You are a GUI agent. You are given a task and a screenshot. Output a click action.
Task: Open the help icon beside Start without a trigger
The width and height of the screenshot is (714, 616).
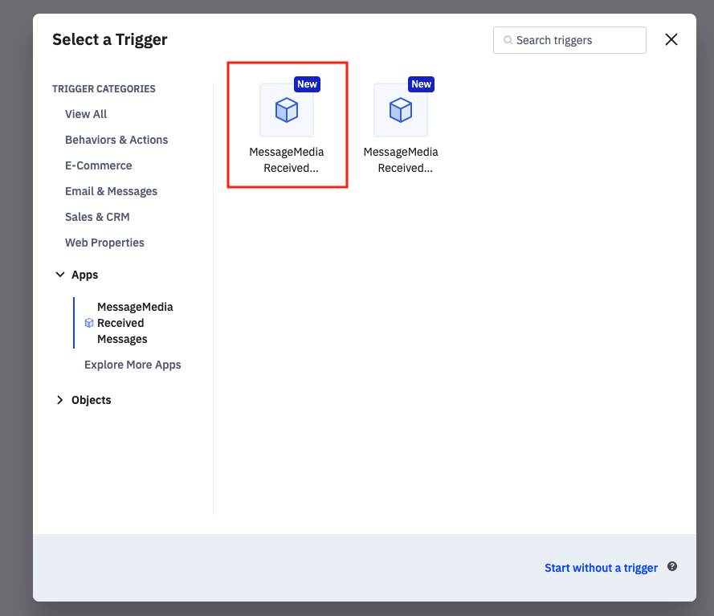point(672,566)
